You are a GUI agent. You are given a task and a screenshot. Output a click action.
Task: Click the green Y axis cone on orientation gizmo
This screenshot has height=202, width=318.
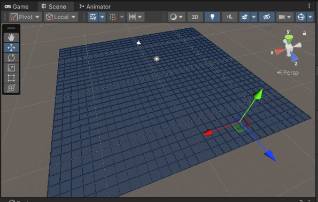(x=289, y=39)
